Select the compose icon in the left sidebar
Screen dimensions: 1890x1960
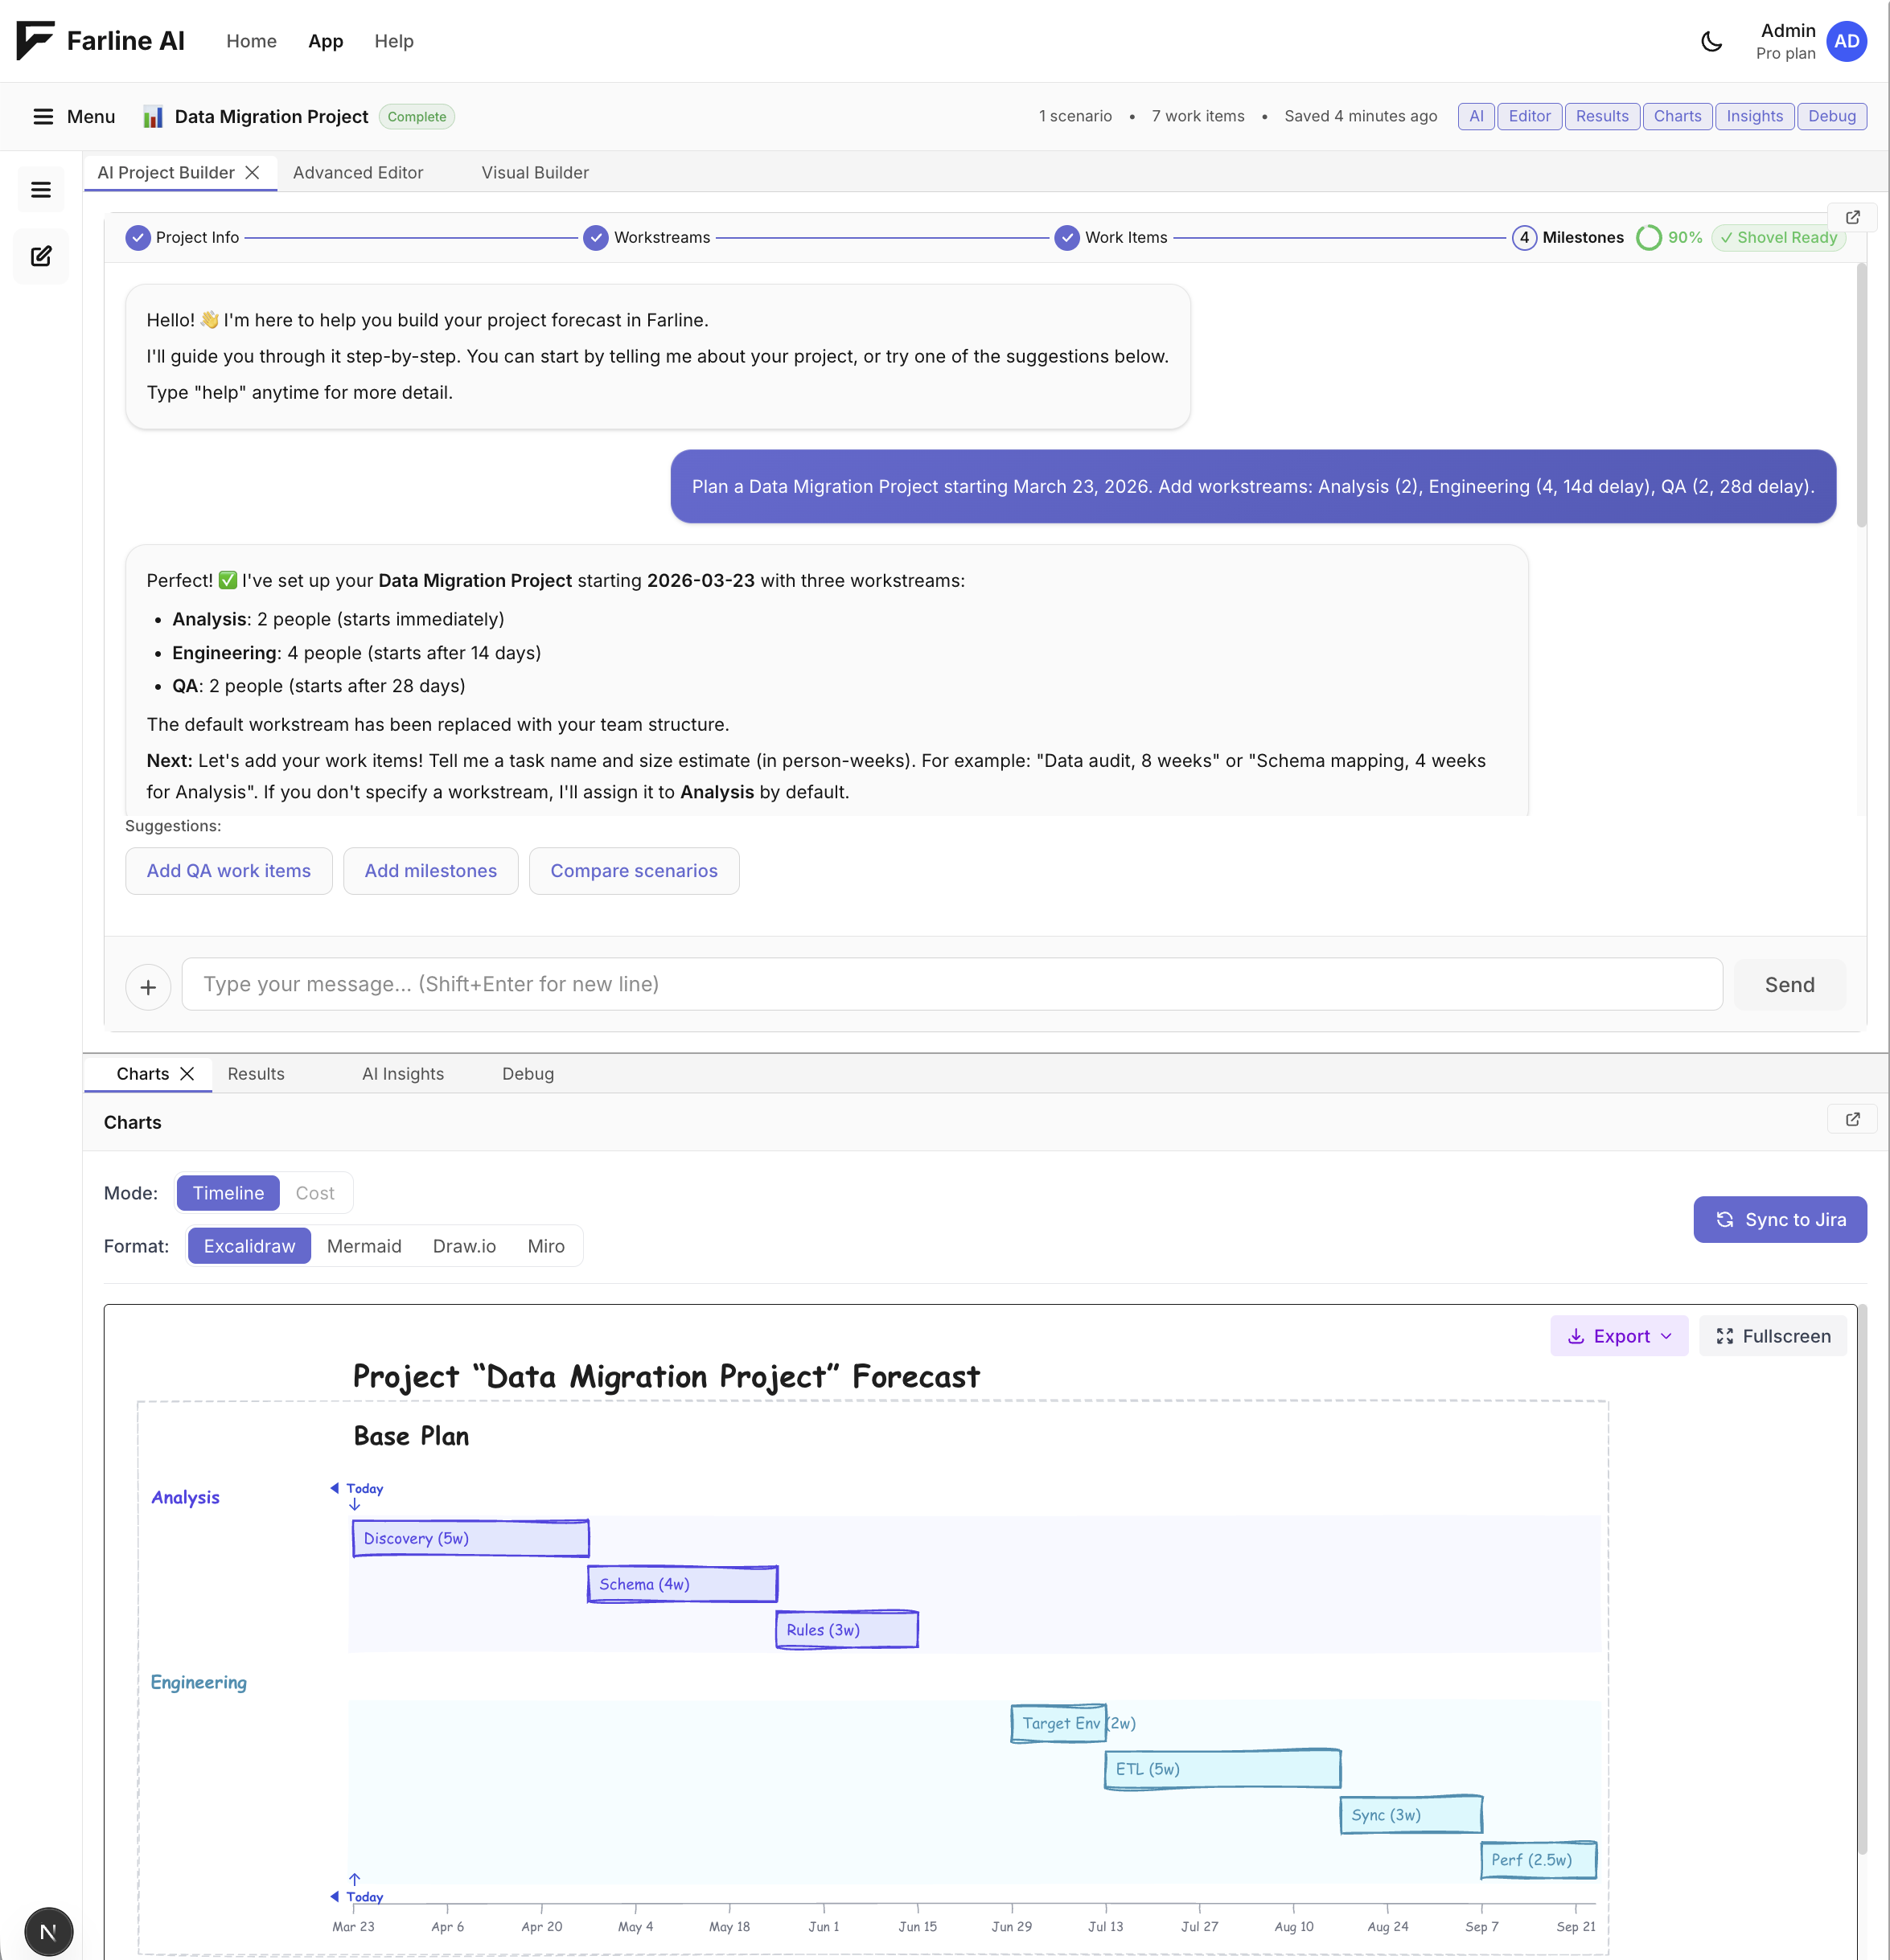[40, 256]
